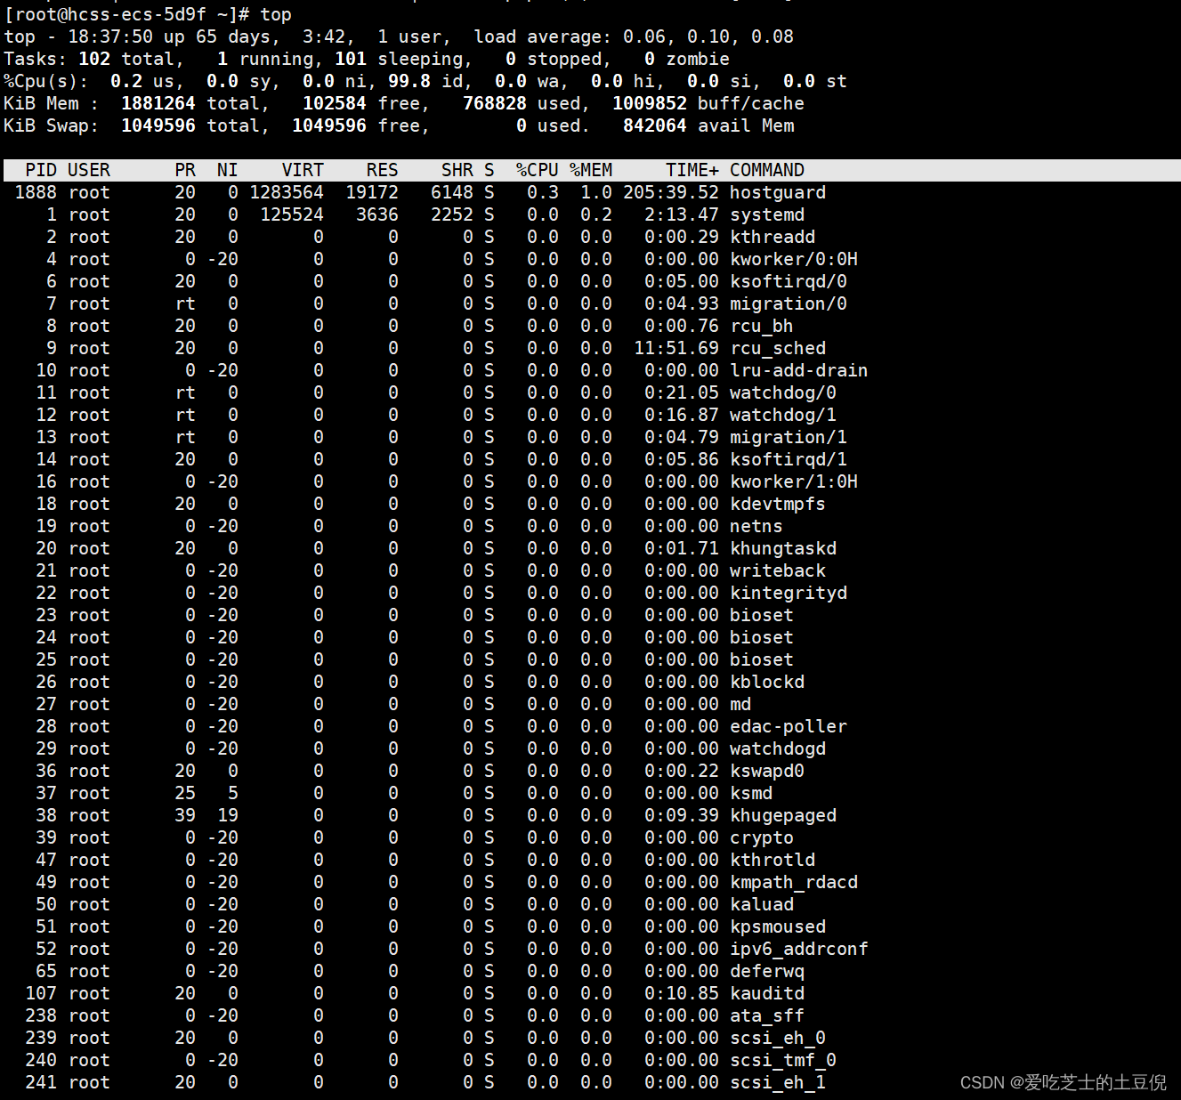
Task: Select the scsi_eh_0 command
Action: point(778,1038)
